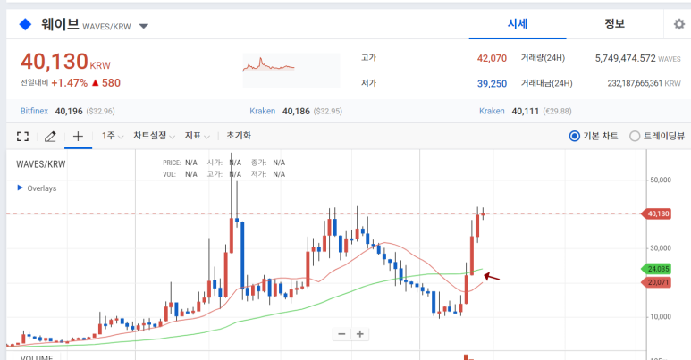Click the 고가 value 42,070
Screen dimensions: 691x360
492,58
